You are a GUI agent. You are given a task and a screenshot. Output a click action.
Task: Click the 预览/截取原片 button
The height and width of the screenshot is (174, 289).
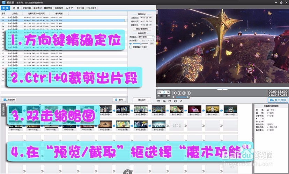[x=142, y=29]
